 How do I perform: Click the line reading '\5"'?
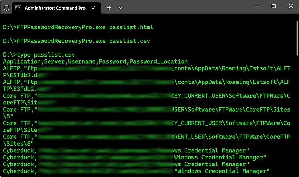tap(8, 116)
